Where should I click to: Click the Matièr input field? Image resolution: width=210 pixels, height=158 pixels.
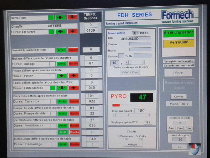click(x=140, y=49)
